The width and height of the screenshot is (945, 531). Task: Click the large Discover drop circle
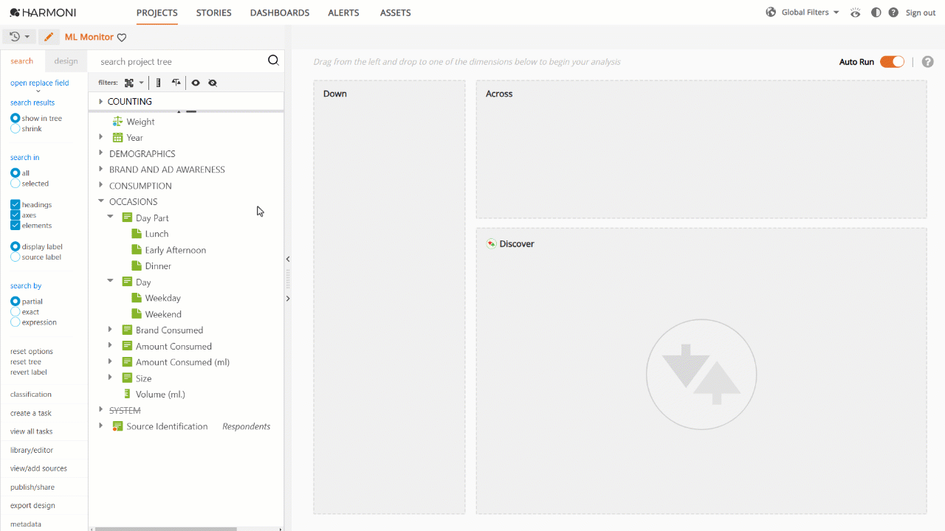pos(701,374)
